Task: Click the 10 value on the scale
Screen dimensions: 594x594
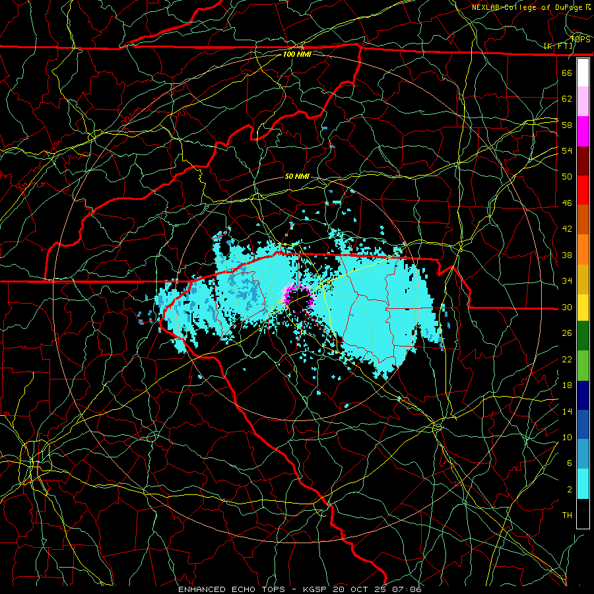Action: point(567,437)
